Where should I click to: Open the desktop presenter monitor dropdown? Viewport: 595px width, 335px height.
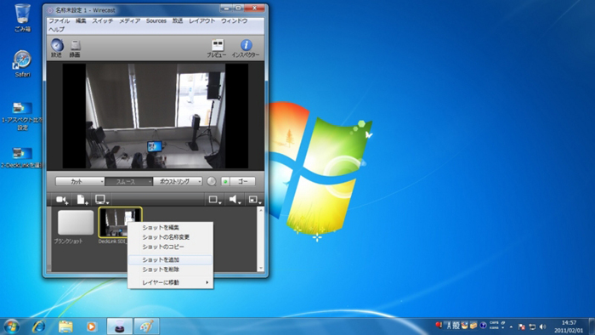tap(102, 200)
